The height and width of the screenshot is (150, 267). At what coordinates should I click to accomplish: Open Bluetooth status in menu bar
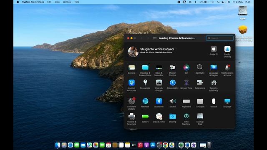click(195, 2)
